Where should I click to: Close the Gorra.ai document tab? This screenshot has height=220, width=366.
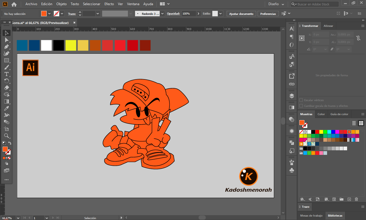[74, 23]
